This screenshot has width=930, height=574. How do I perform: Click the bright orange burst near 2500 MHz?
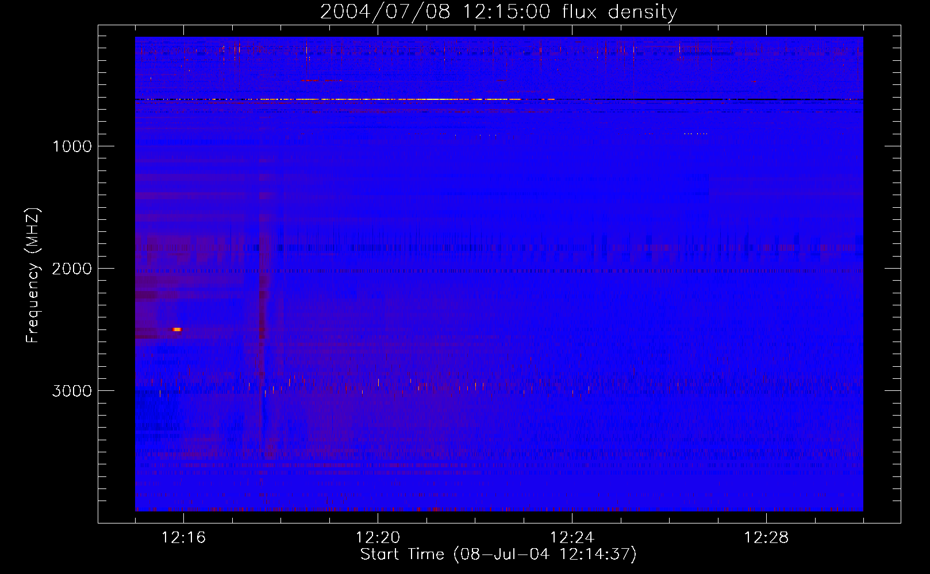[177, 329]
